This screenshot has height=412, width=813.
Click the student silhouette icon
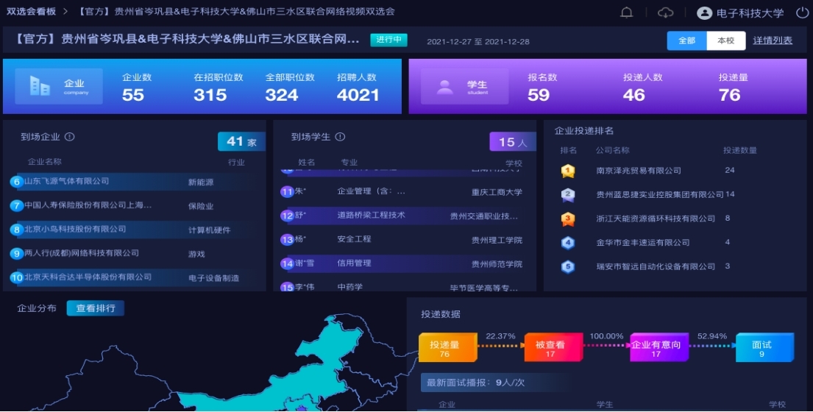[x=444, y=87]
